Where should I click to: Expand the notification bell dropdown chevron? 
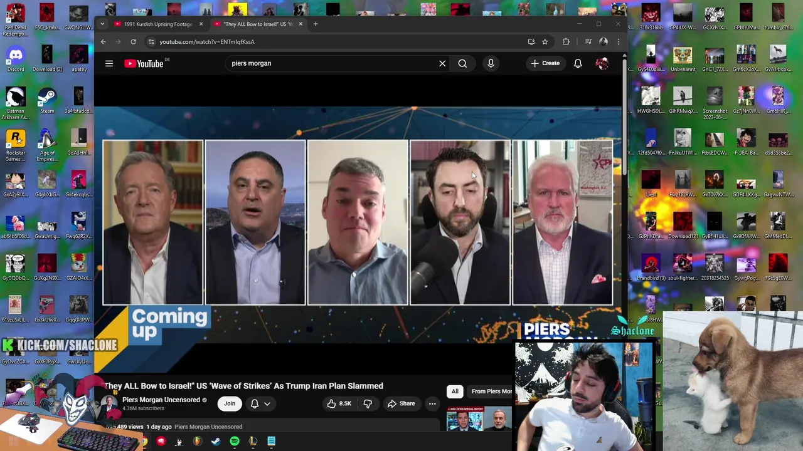pyautogui.click(x=267, y=404)
